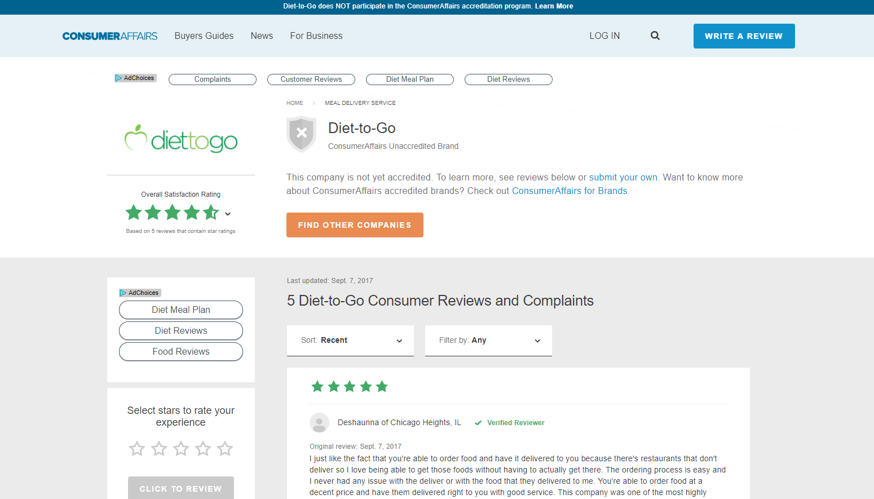
Task: Click FIND OTHER COMPANIES button
Action: (355, 225)
